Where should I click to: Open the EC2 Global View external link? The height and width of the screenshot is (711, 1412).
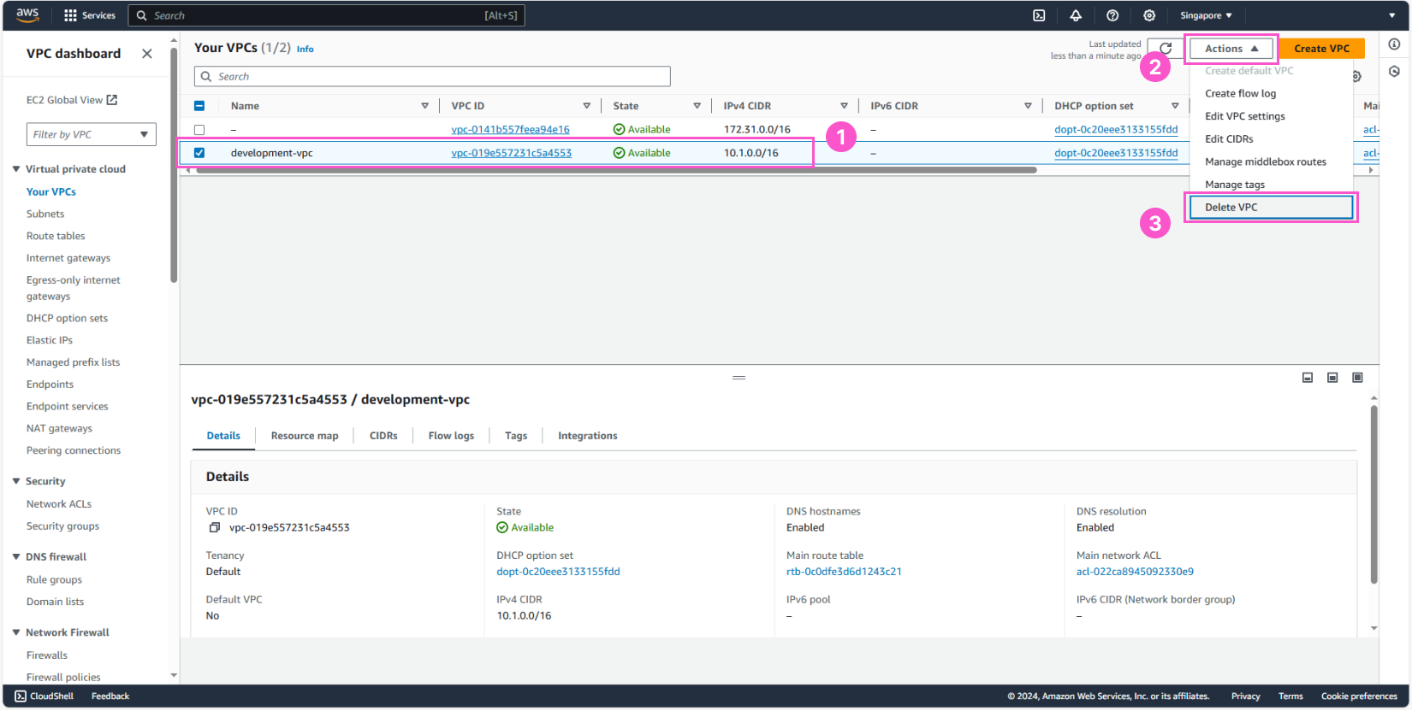pyautogui.click(x=72, y=100)
